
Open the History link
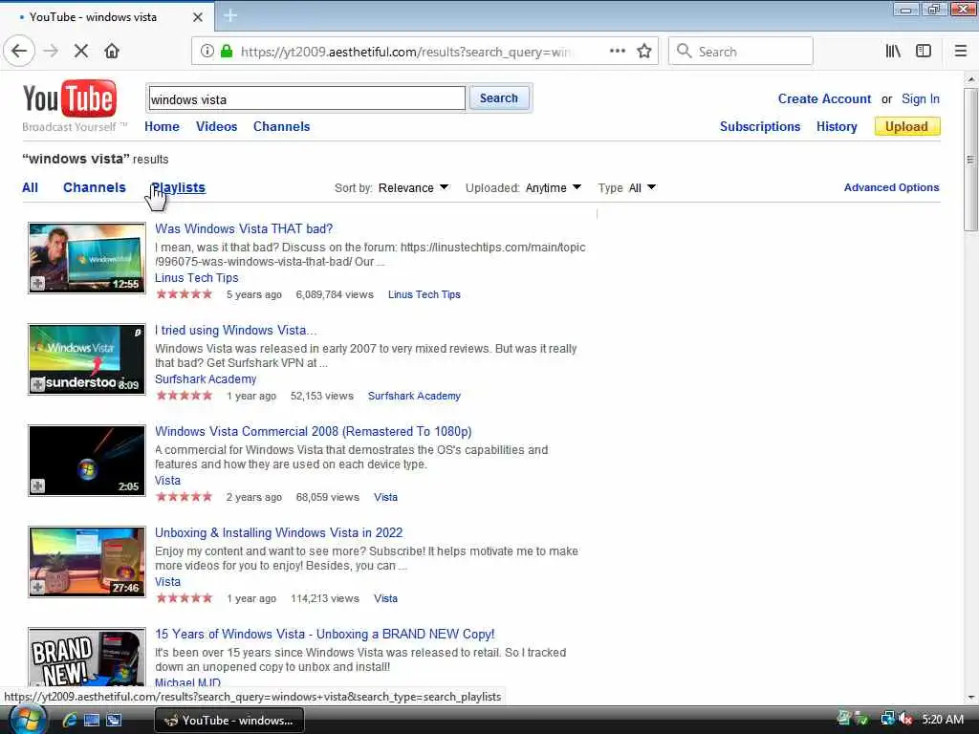click(837, 127)
